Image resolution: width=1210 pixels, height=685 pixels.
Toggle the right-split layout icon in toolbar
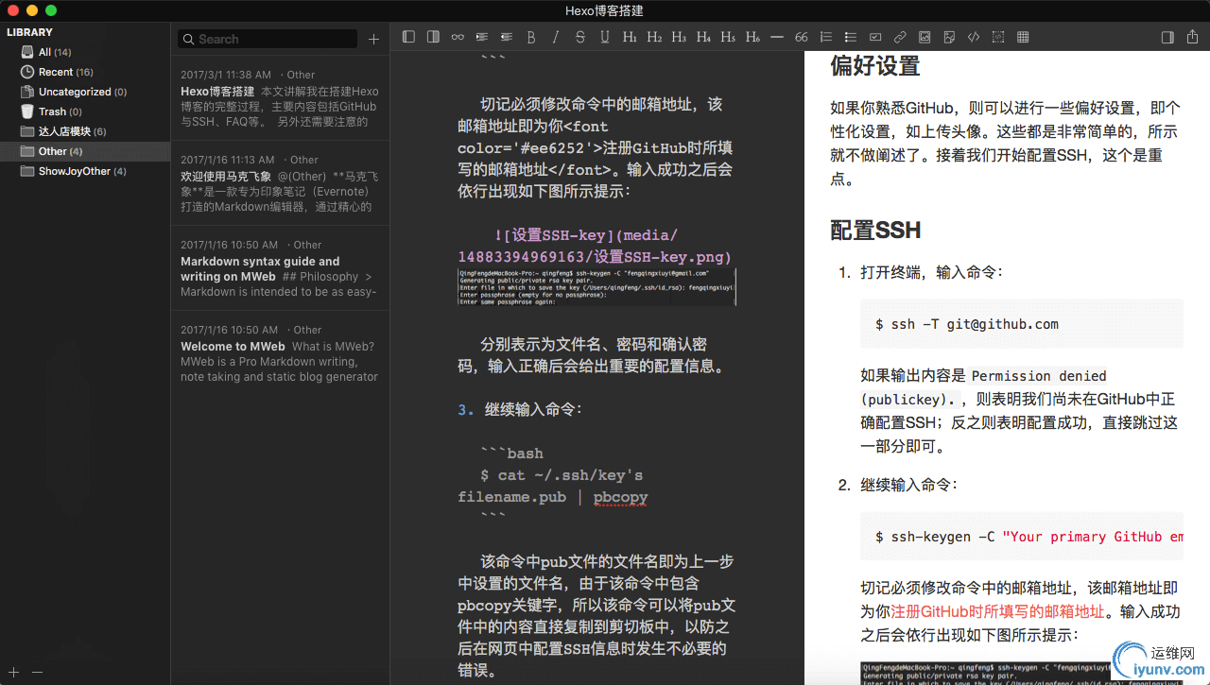433,37
